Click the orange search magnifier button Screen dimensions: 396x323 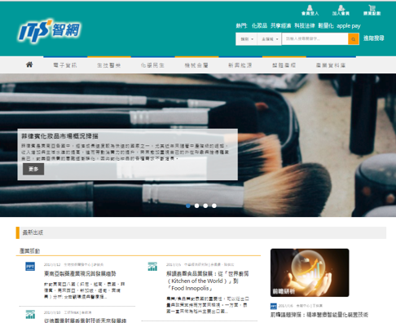pyautogui.click(x=354, y=39)
